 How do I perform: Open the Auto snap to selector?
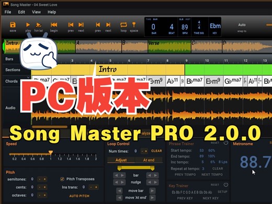click(x=242, y=25)
